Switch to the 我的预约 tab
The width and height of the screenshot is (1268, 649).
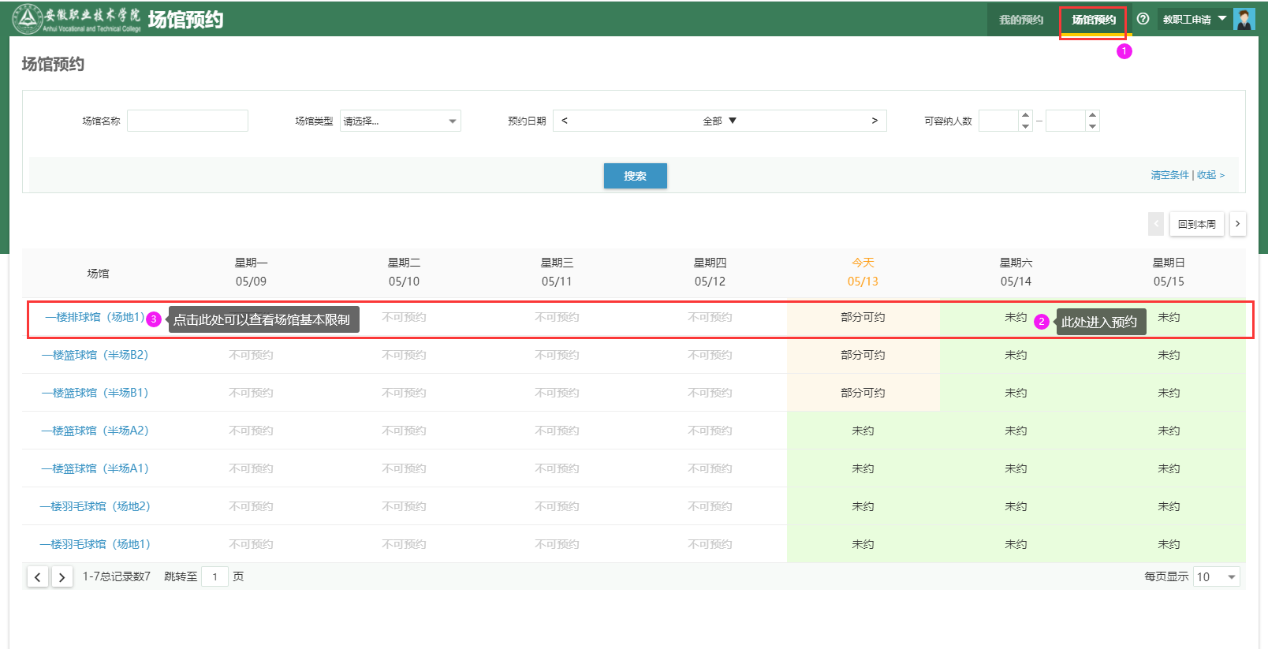coord(1021,20)
